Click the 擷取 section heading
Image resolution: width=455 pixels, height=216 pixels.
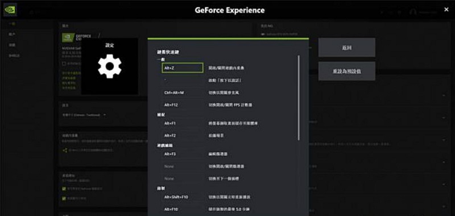pos(161,115)
